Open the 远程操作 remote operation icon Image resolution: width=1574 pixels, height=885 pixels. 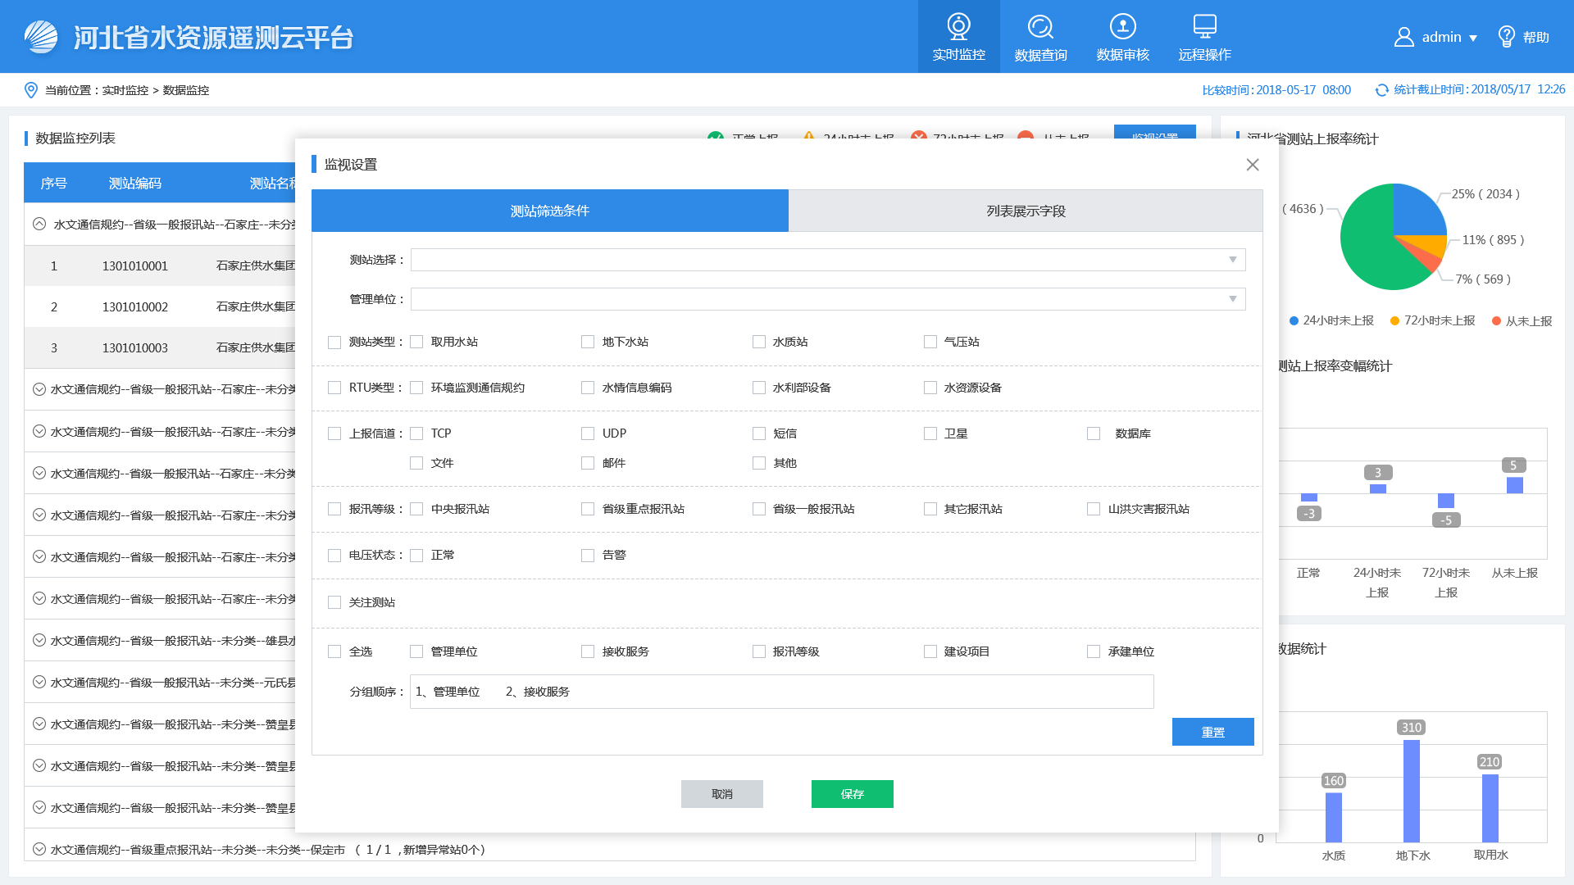(1204, 26)
